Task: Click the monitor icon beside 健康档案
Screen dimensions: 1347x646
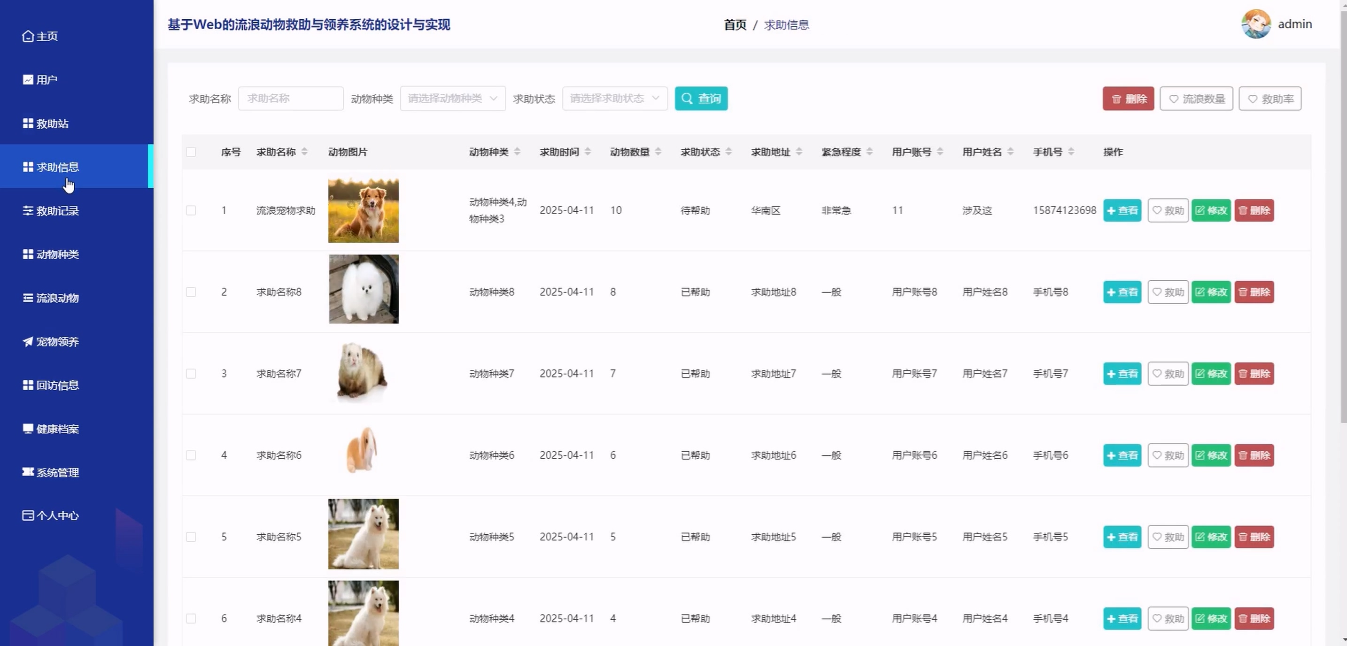Action: 28,429
